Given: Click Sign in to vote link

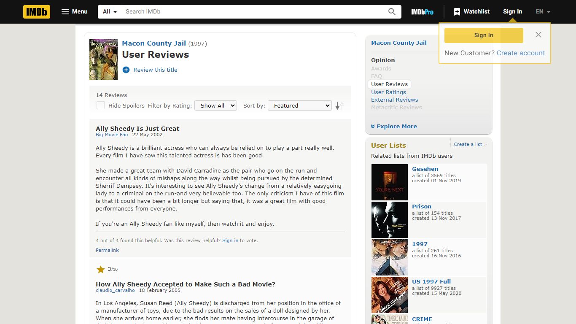Looking at the screenshot, I should point(230,240).
